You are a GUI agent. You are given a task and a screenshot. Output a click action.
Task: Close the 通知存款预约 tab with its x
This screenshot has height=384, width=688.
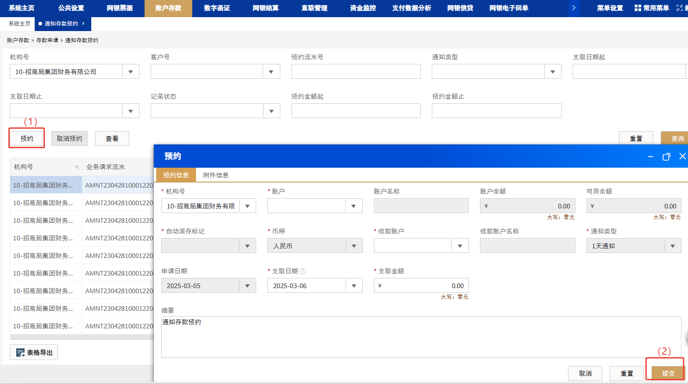(83, 24)
